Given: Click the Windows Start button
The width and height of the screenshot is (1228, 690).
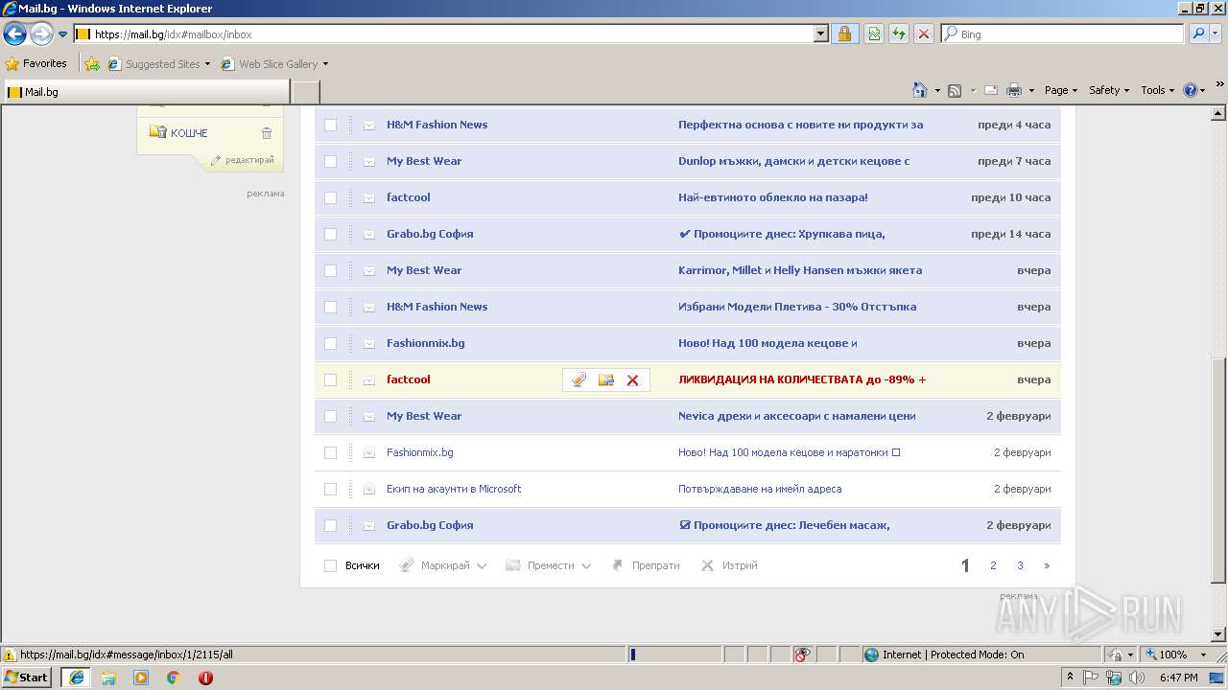Looking at the screenshot, I should pyautogui.click(x=28, y=678).
